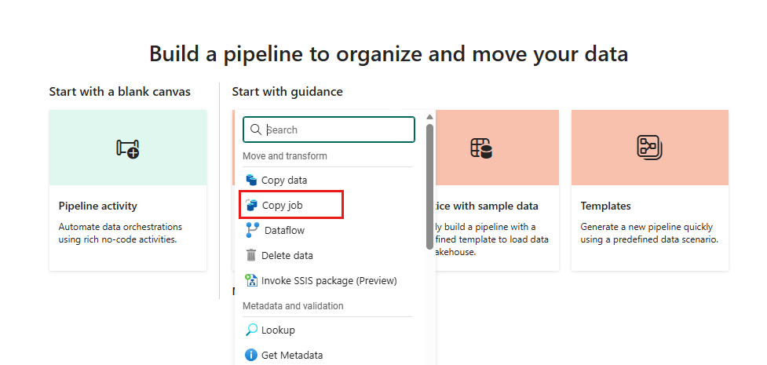The image size is (767, 365).
Task: Pick the Delete data activity
Action: [287, 255]
